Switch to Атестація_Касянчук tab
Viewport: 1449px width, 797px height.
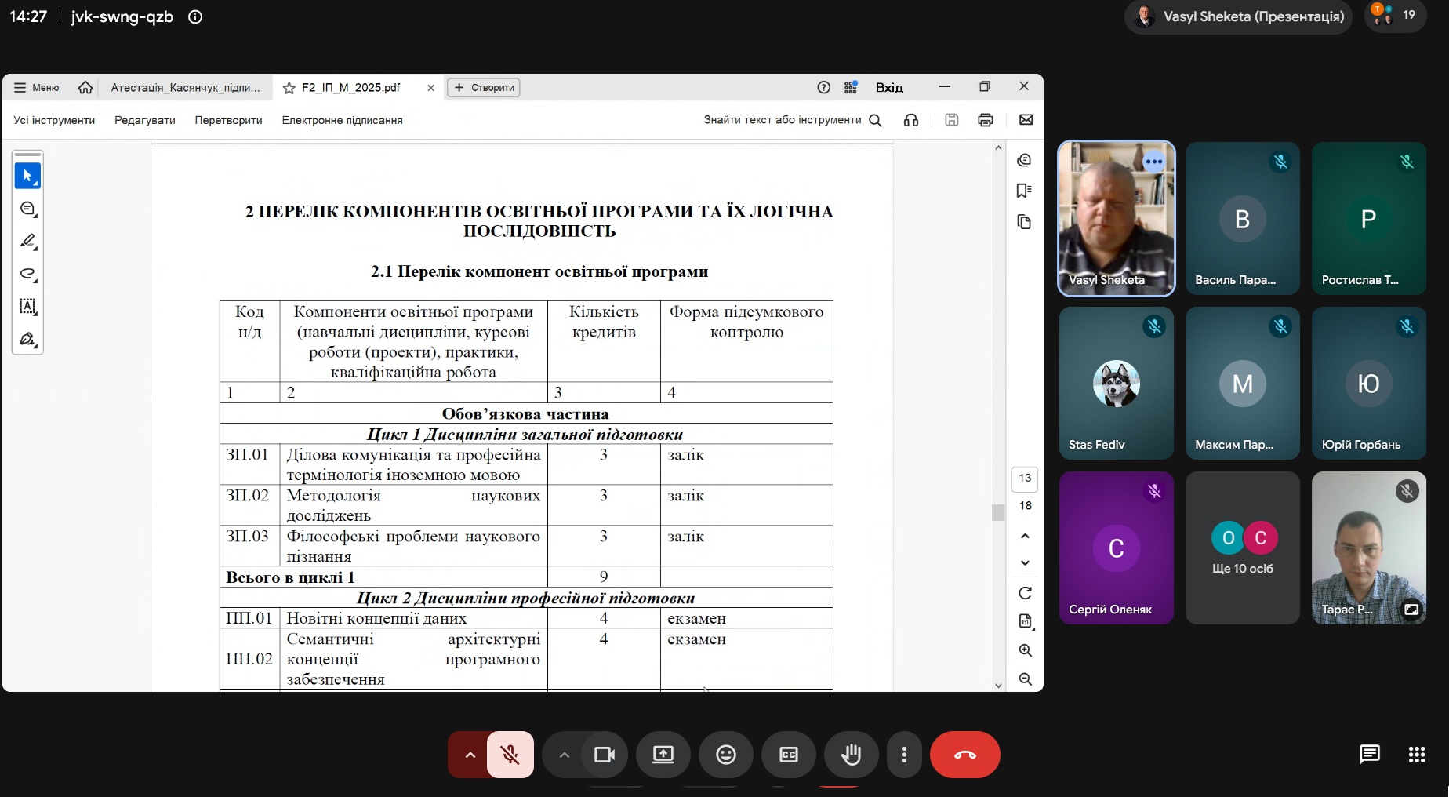[x=186, y=88]
